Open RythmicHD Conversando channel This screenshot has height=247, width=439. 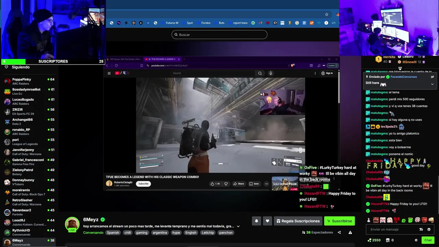(x=29, y=232)
